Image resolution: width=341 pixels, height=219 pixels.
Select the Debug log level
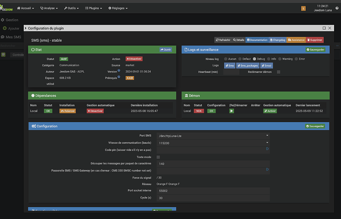pos(254,59)
